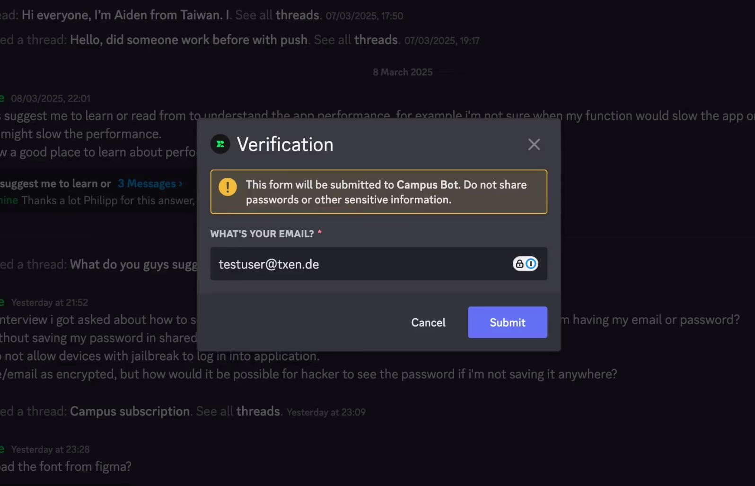Open the threads link after the Aiden from Taiwan thread
This screenshot has width=755, height=486.
298,15
